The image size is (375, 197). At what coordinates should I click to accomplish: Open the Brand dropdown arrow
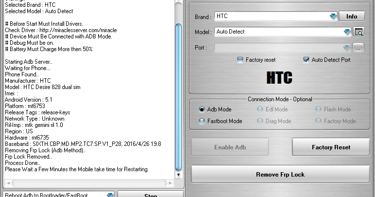(333, 16)
